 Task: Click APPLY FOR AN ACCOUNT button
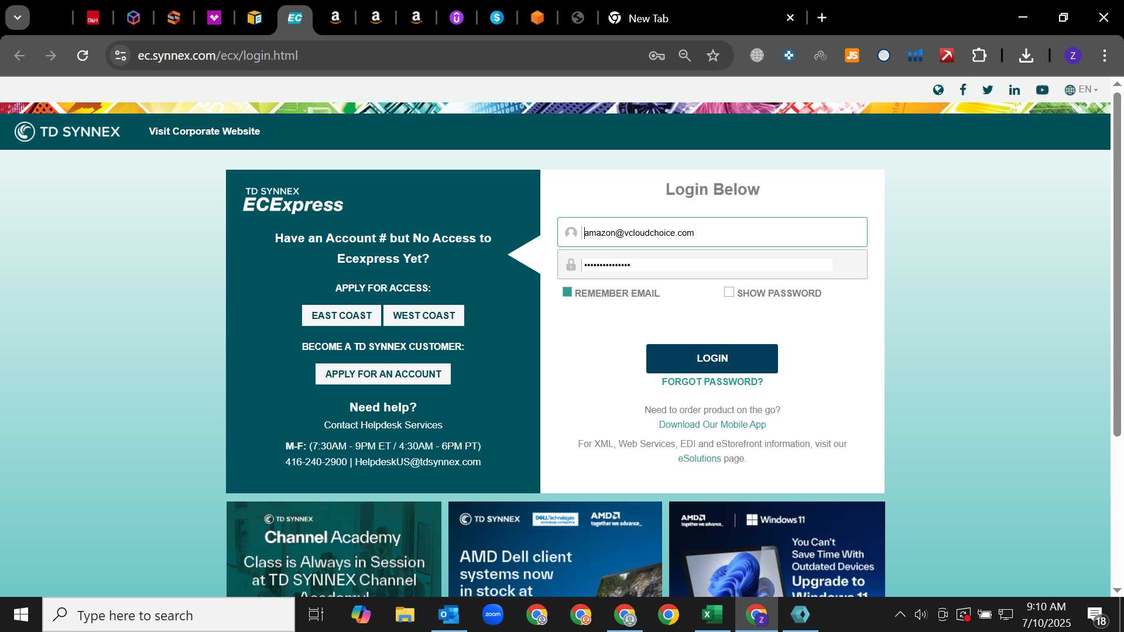pyautogui.click(x=383, y=374)
